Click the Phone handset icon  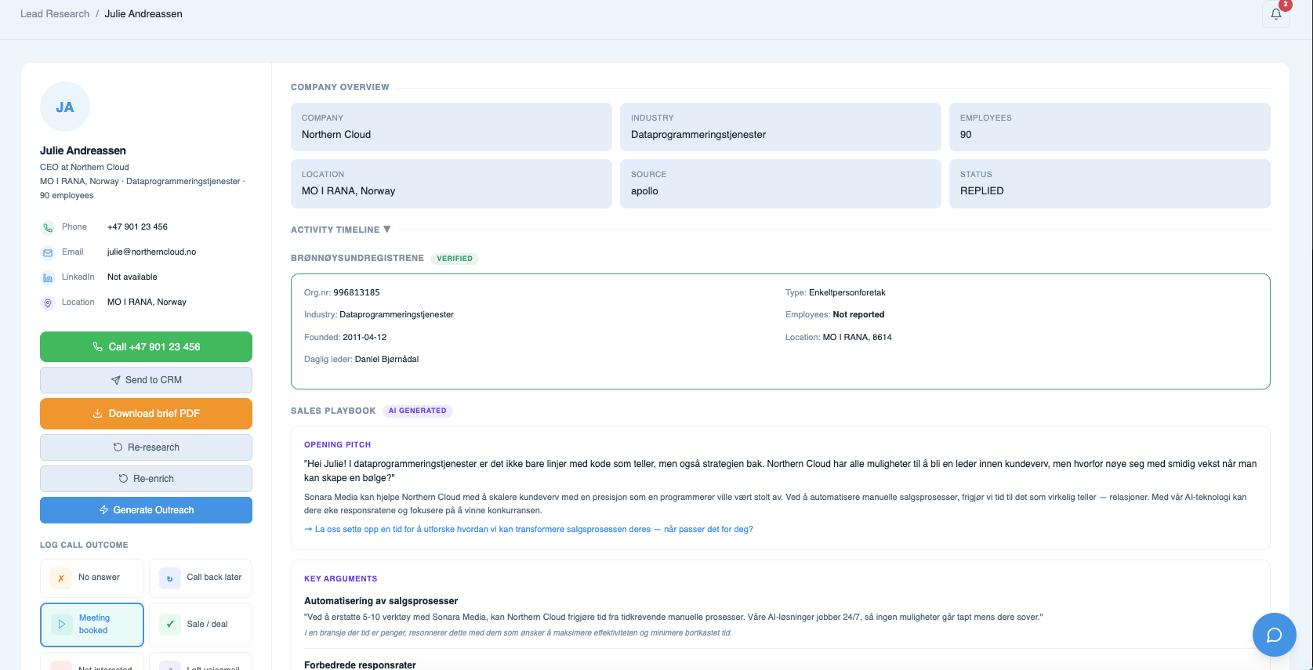pos(48,227)
